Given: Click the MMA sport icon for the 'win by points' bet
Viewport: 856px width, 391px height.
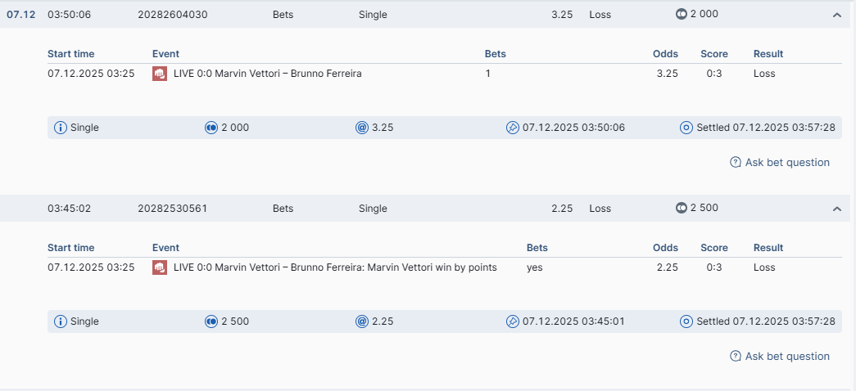Looking at the screenshot, I should (160, 267).
